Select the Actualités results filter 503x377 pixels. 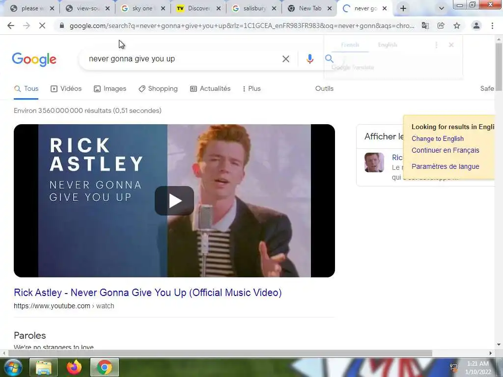(x=210, y=89)
